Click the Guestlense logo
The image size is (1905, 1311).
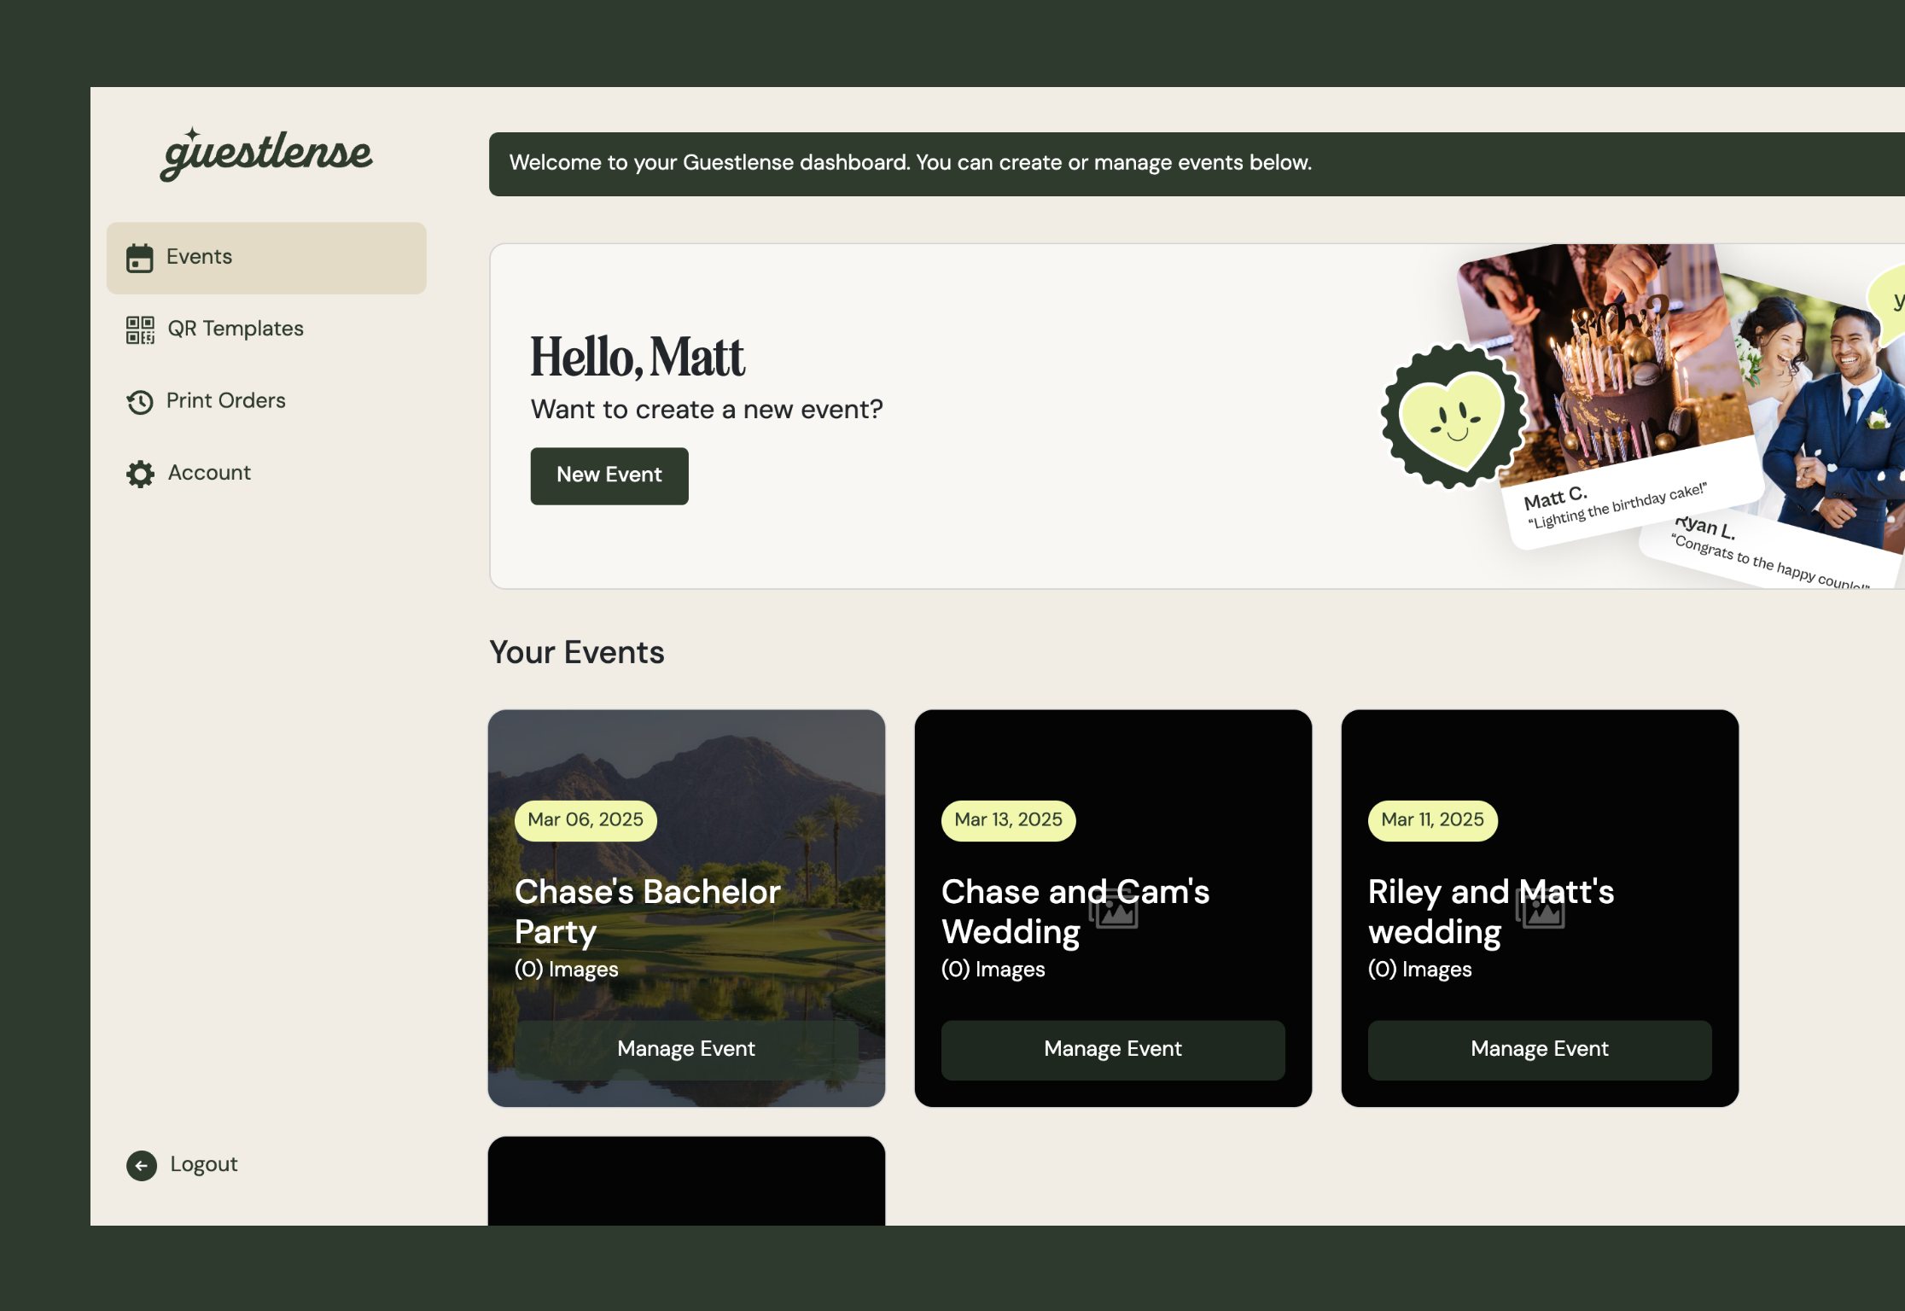pos(266,154)
